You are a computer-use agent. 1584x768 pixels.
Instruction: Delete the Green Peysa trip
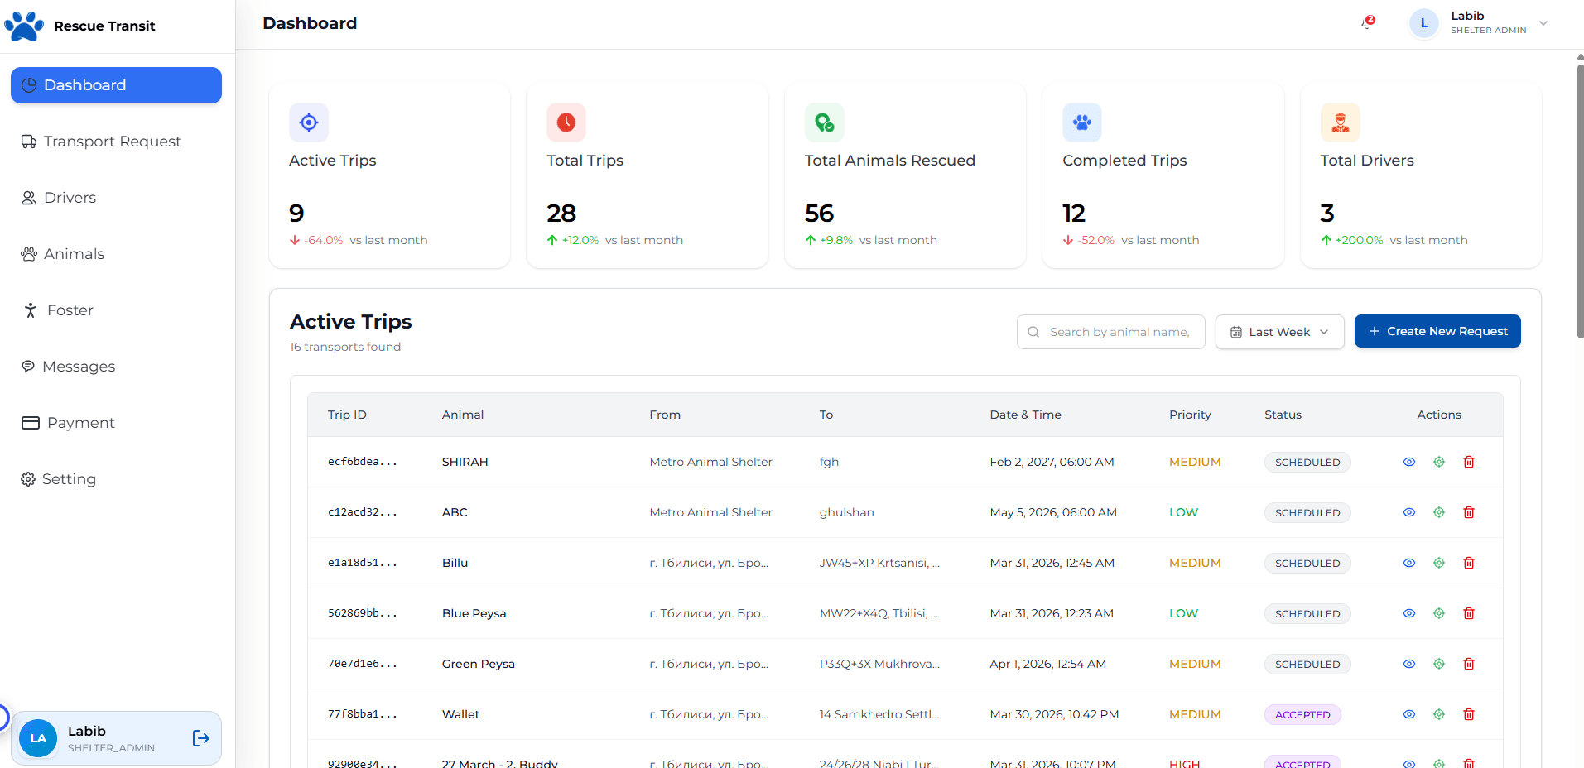1469,664
